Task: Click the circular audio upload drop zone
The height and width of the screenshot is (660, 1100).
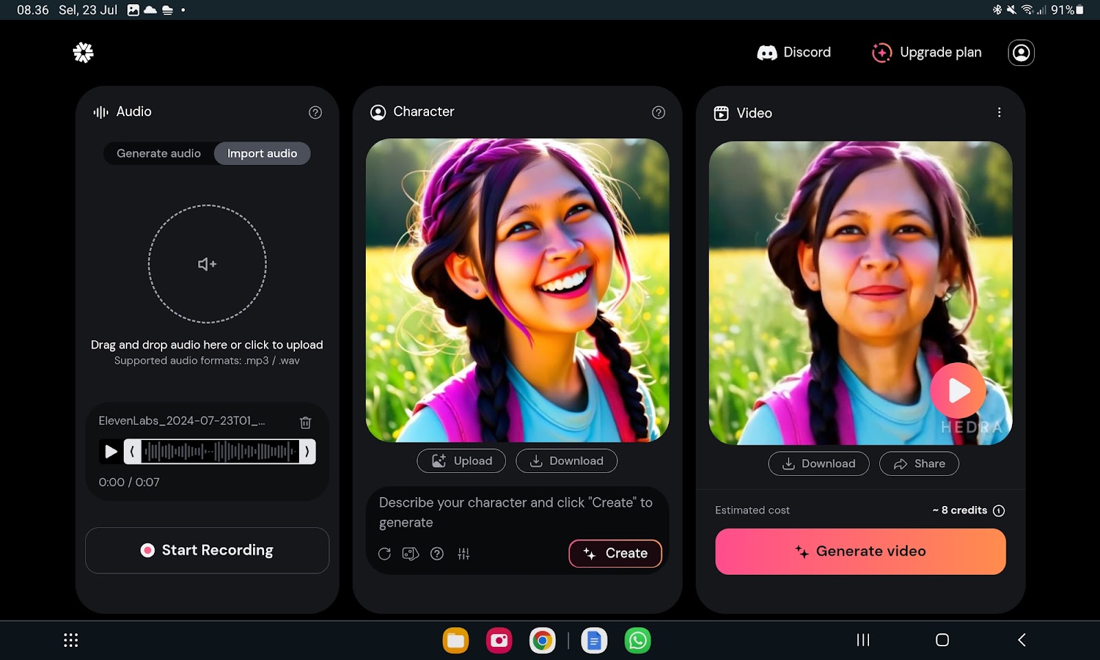Action: click(207, 264)
